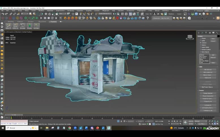Click the Hide by Name button
Screen dimensions: 220x137
click(x=208, y=75)
